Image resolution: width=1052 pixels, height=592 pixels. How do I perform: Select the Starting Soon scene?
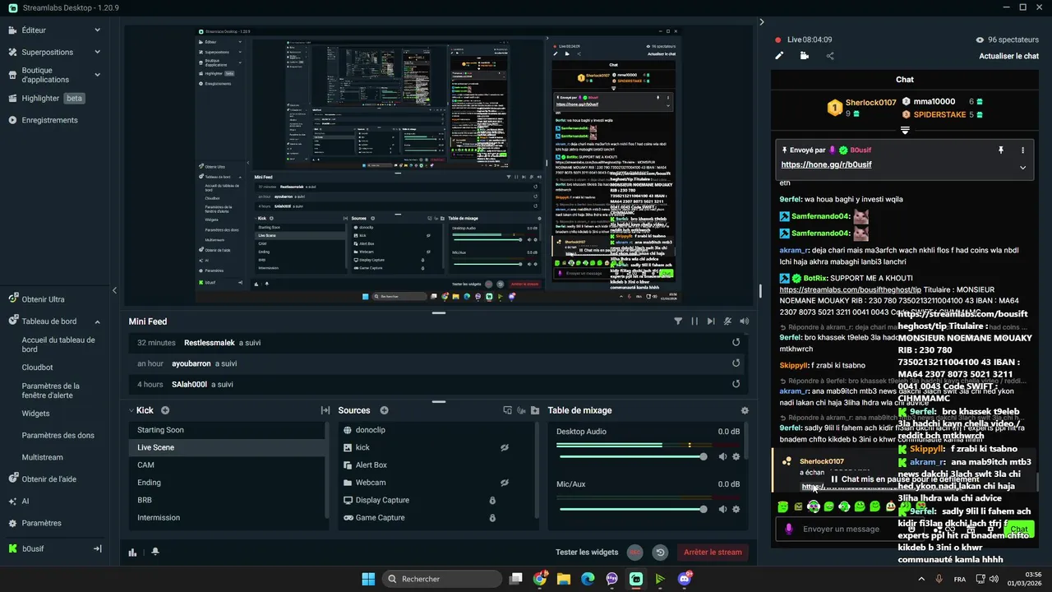pyautogui.click(x=227, y=430)
